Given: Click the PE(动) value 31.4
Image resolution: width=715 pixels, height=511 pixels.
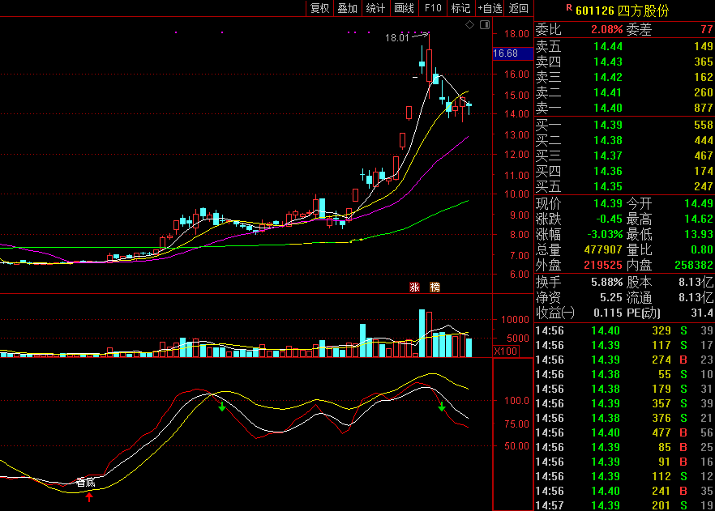Looking at the screenshot, I should click(704, 313).
